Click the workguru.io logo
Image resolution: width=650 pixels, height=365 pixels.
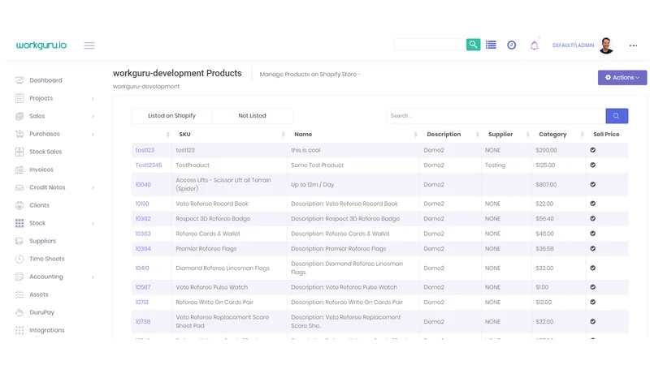point(41,45)
